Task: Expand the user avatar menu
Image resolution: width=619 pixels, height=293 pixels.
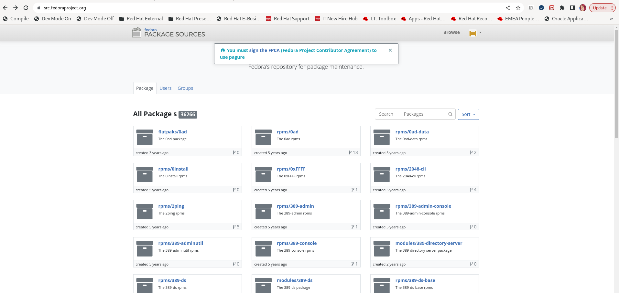Action: 475,33
